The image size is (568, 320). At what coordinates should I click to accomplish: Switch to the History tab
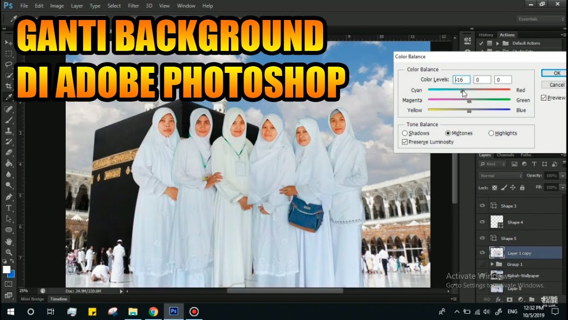tap(486, 35)
